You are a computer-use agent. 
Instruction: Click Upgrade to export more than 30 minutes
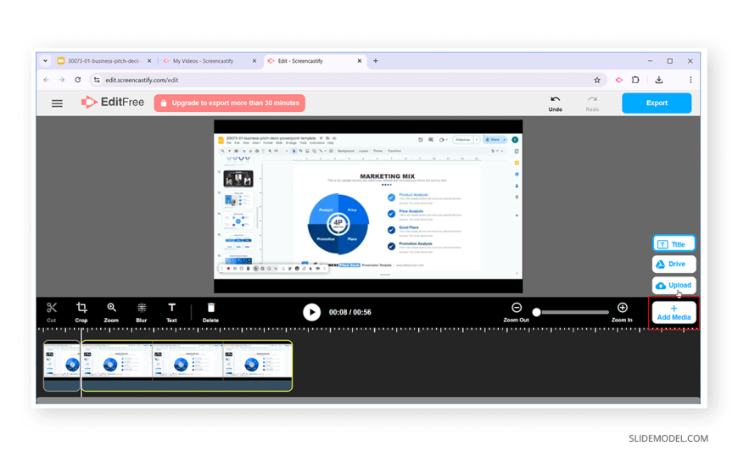(229, 103)
